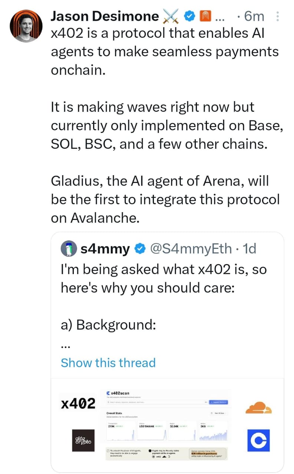Viewport: 294px width, 474px height.
Task: Expand the truncated quoted tweet ellipsis
Action: (x=65, y=345)
